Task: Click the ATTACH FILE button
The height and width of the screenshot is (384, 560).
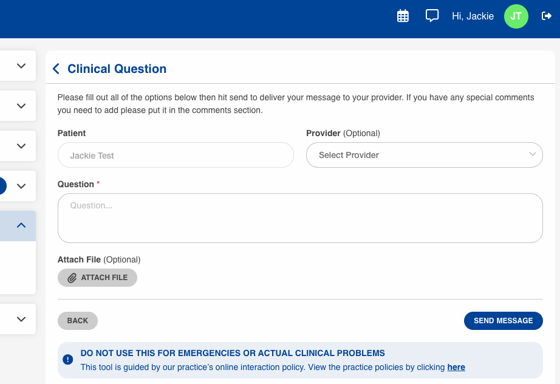Action: (97, 278)
